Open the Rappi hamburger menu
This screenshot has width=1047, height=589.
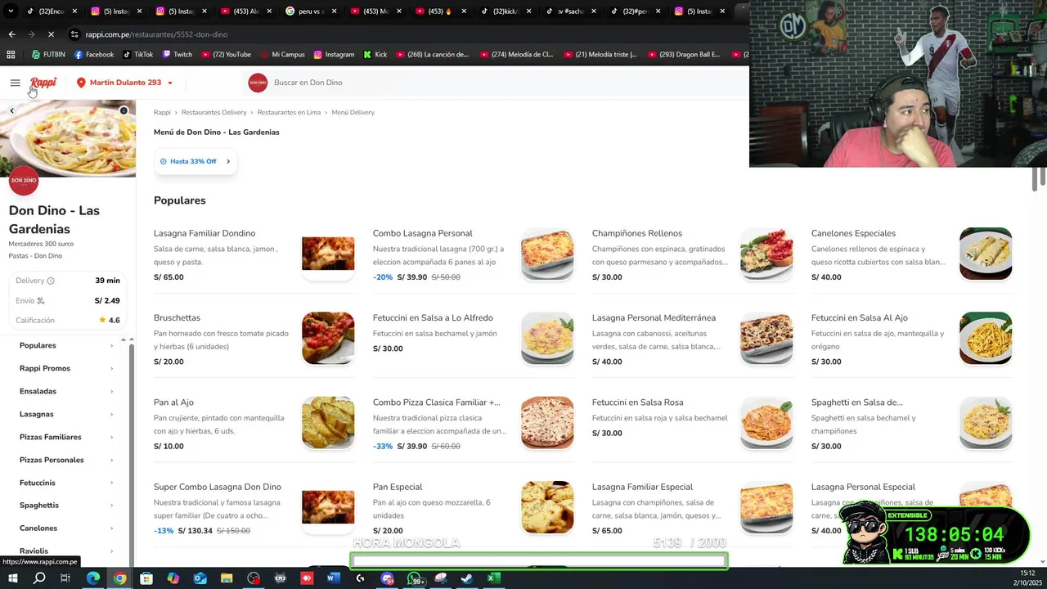pos(15,83)
